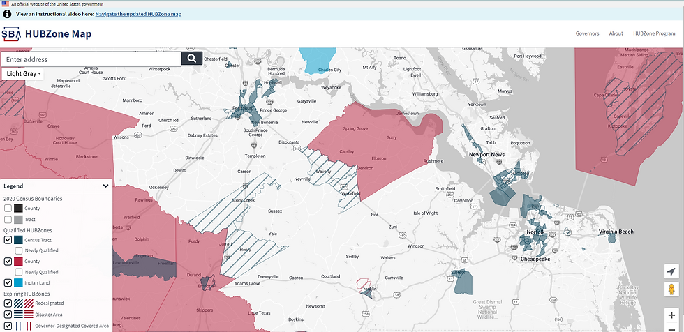Enable Newly Qualified under County
This screenshot has height=332, width=684.
coord(19,272)
